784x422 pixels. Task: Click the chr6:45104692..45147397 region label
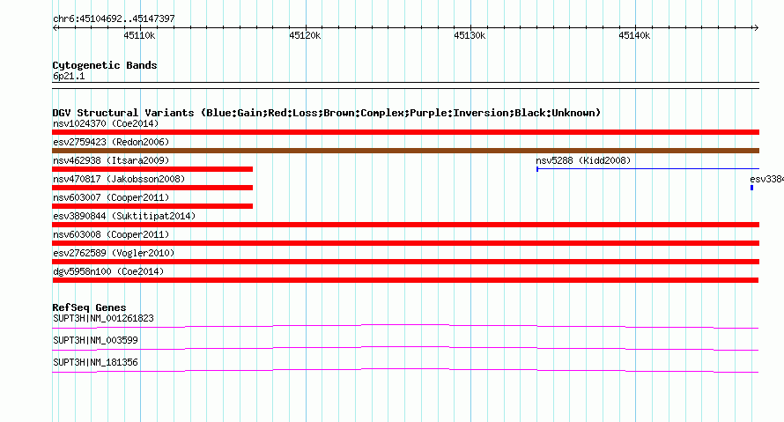(114, 19)
